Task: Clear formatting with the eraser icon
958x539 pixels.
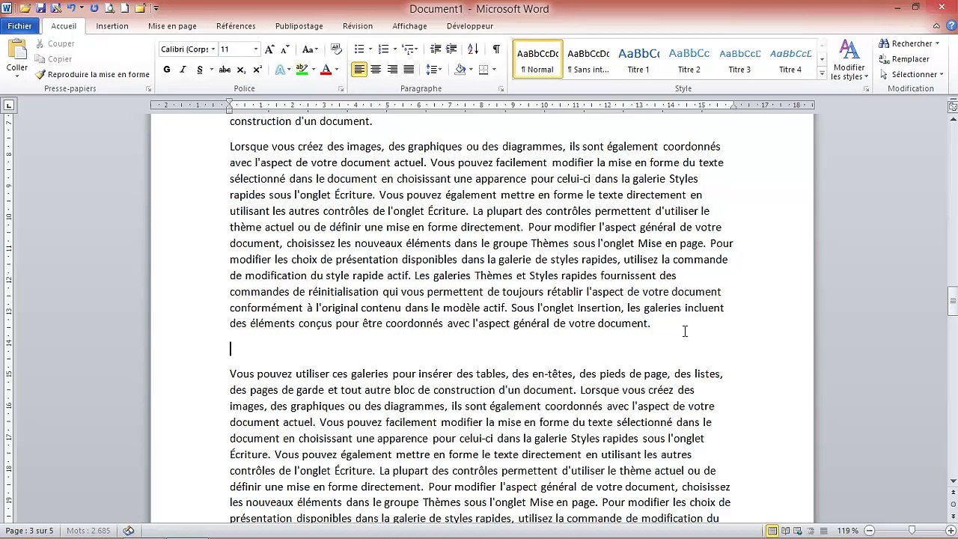Action: (x=336, y=49)
